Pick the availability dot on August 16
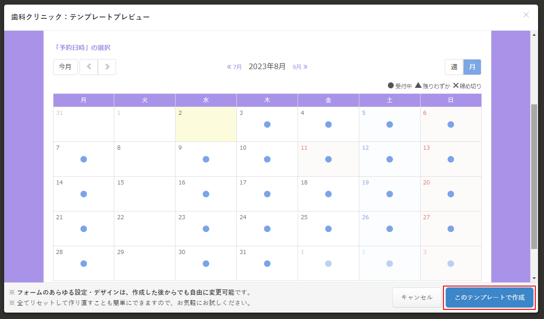The width and height of the screenshot is (544, 319). pyautogui.click(x=206, y=194)
